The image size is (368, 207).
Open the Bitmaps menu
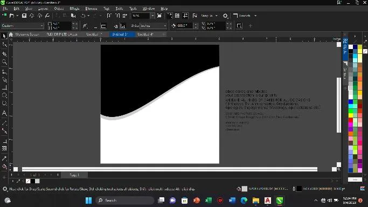coord(91,9)
